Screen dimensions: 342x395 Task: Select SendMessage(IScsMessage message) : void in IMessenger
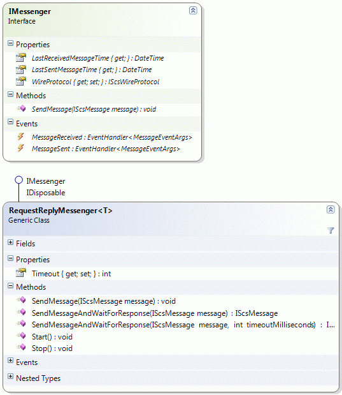point(94,109)
